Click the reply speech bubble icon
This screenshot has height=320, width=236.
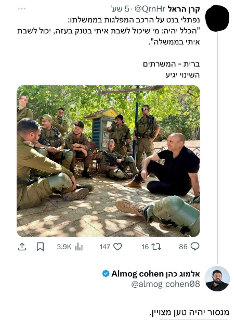(195, 247)
